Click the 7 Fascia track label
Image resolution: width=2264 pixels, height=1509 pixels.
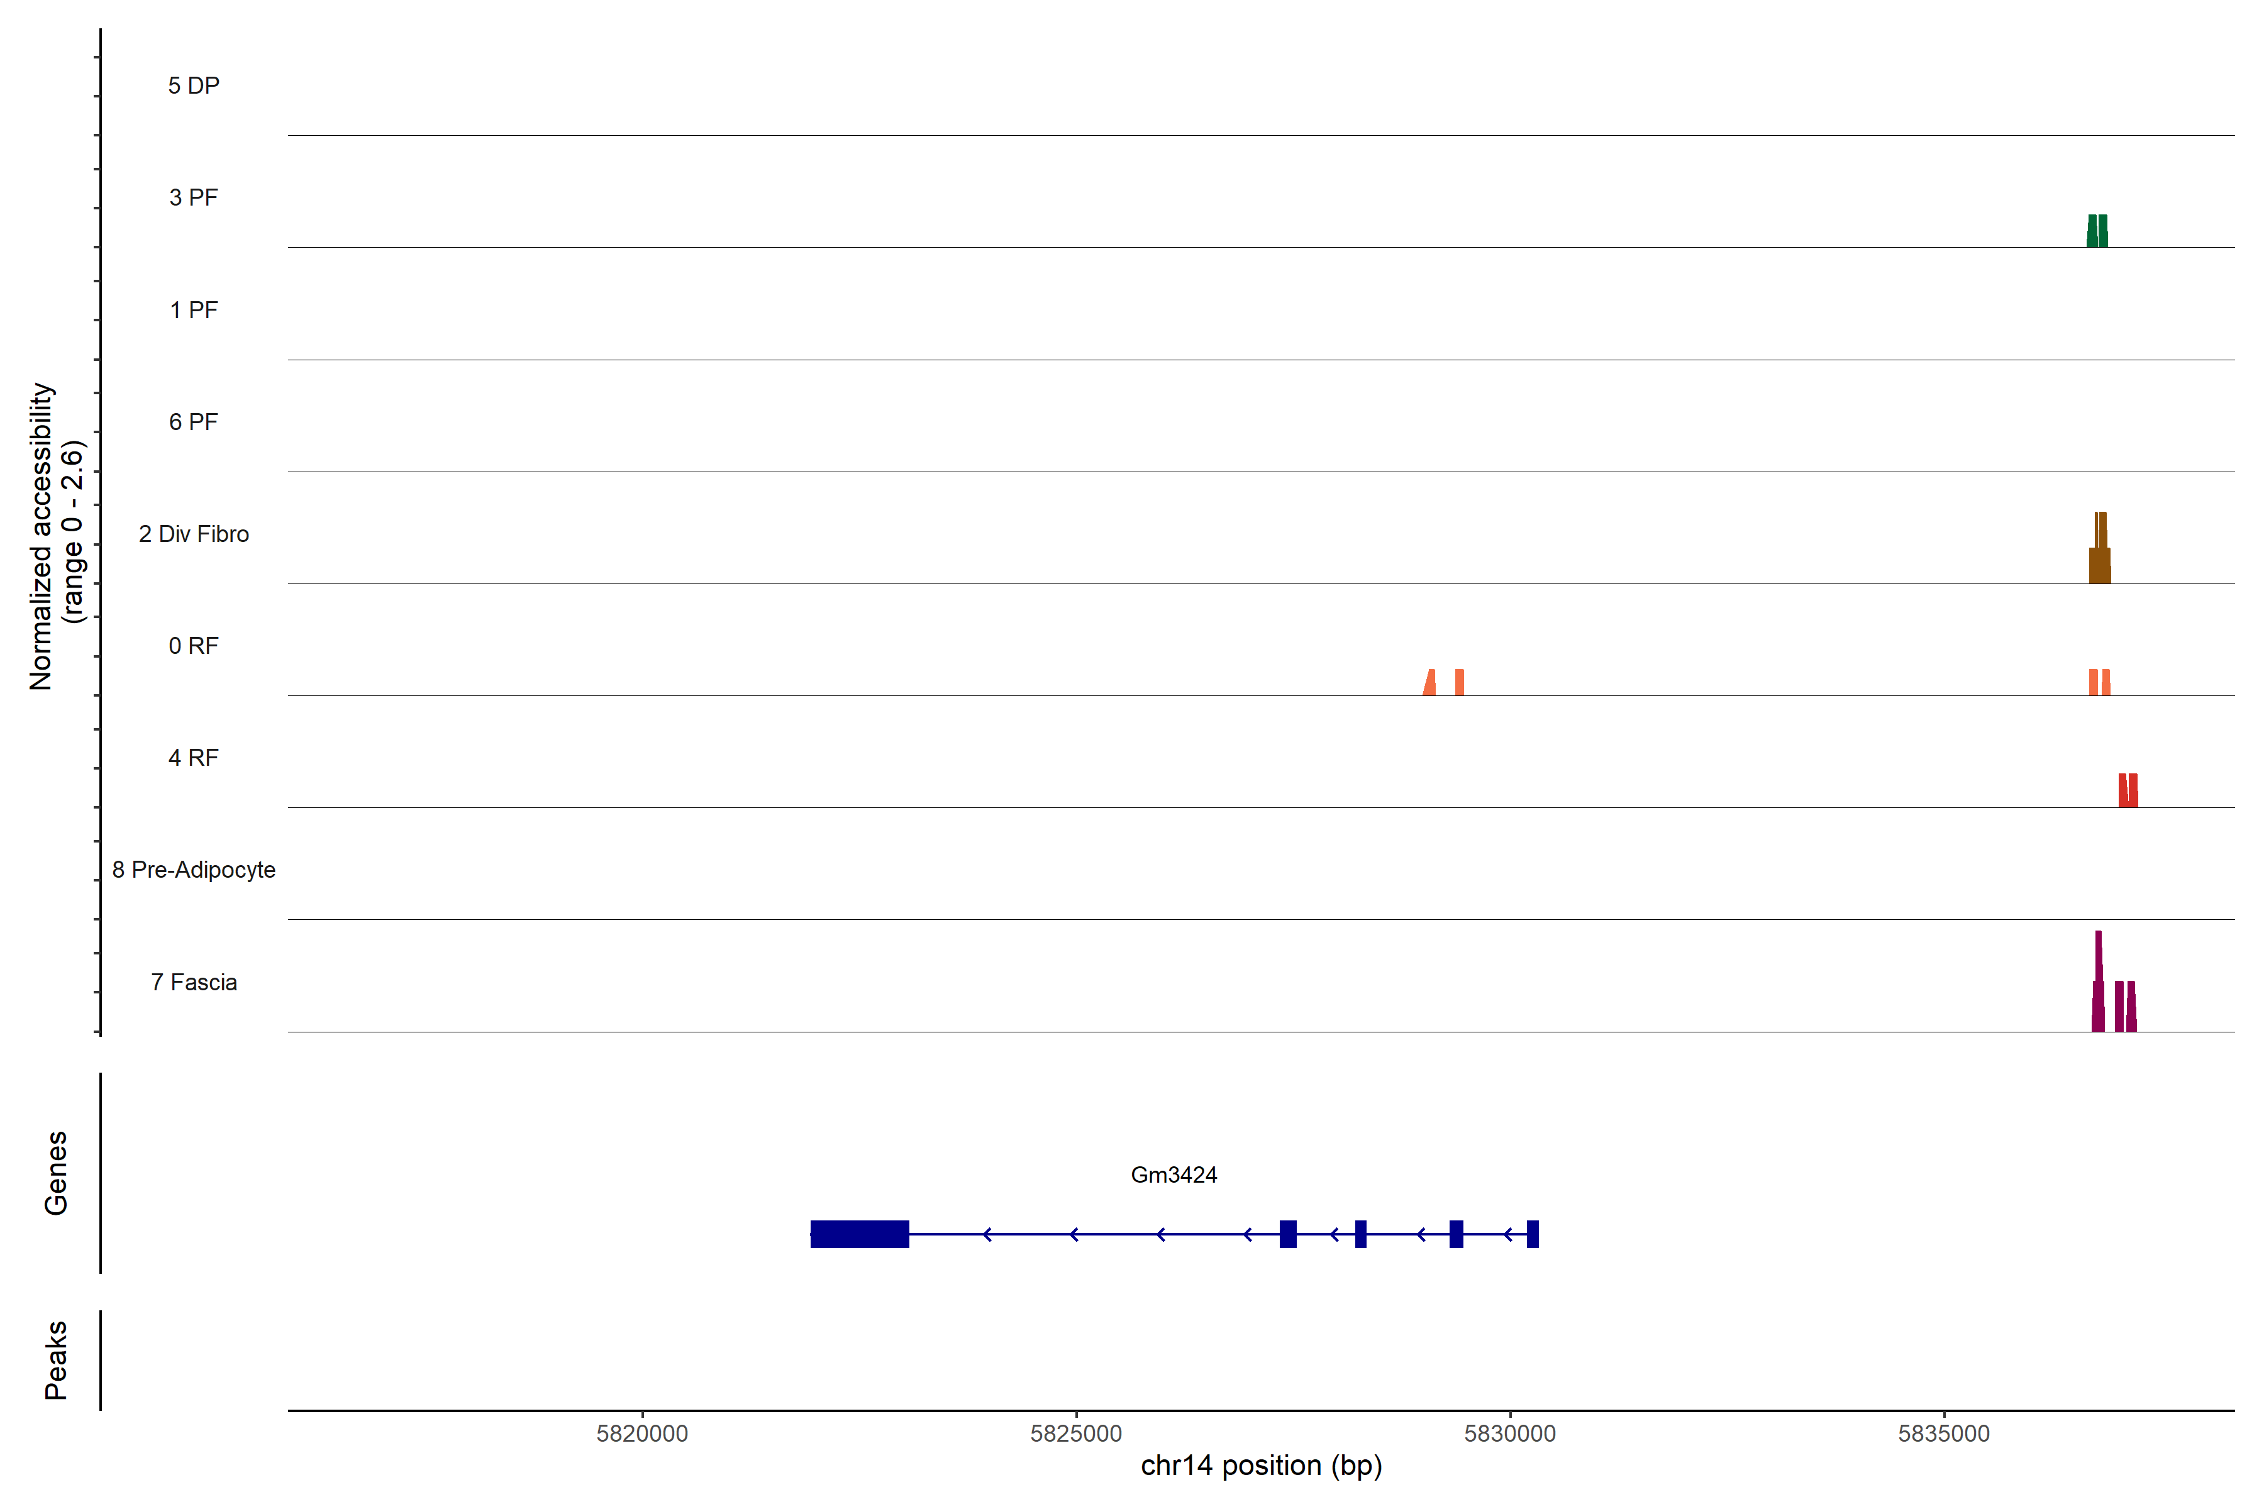194,983
